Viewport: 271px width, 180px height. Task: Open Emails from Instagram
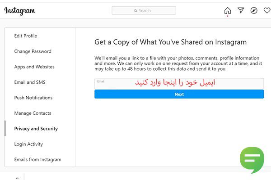pyautogui.click(x=37, y=159)
